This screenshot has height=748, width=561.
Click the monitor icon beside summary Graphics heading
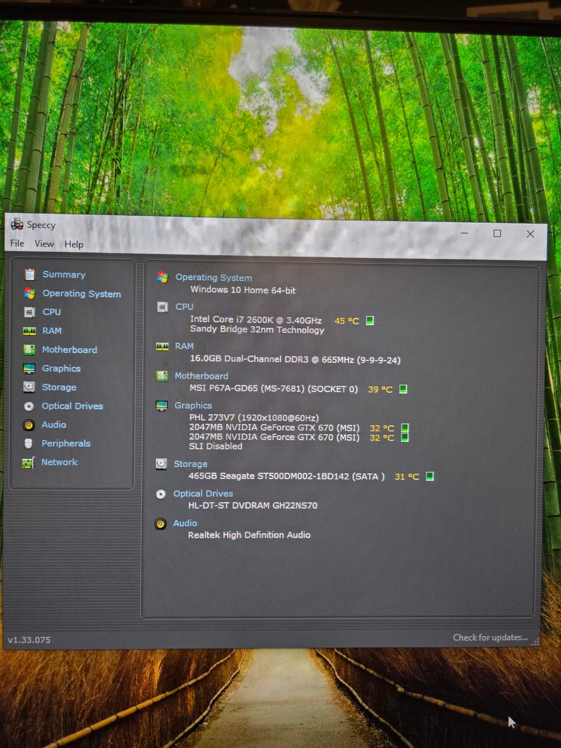click(162, 406)
